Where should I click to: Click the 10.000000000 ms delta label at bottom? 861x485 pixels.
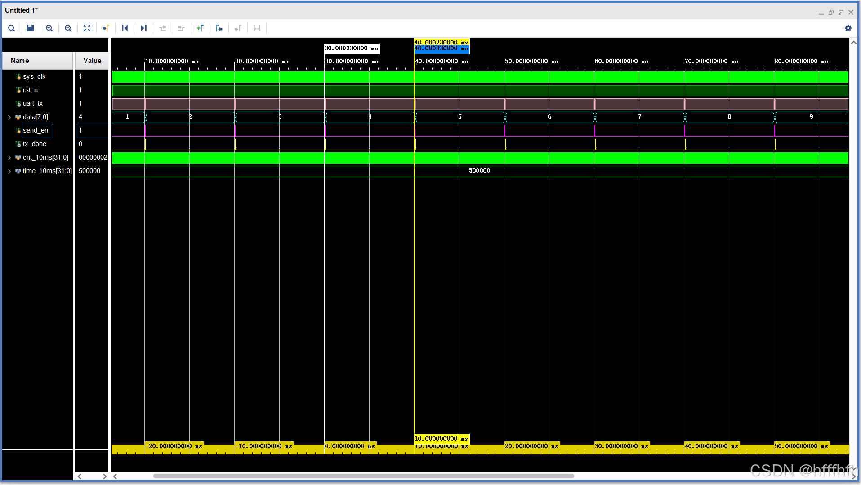point(442,438)
